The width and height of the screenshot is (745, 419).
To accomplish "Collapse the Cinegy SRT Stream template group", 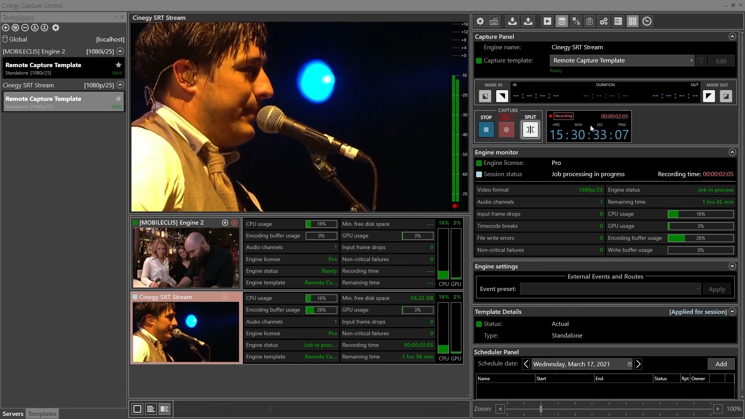I will coord(120,85).
